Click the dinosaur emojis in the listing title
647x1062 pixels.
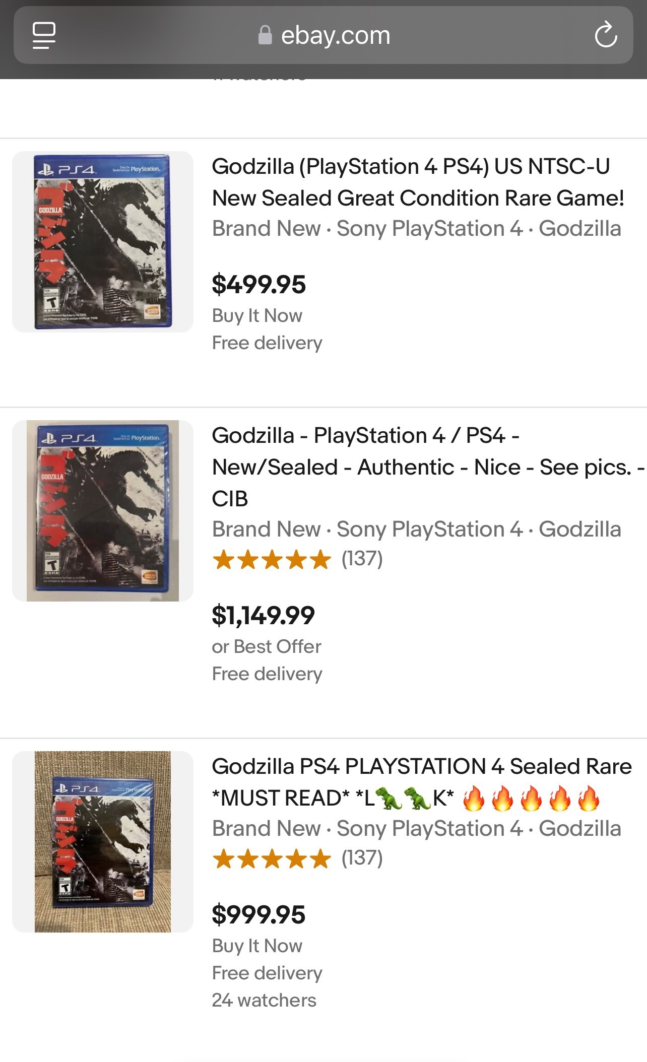coord(404,799)
